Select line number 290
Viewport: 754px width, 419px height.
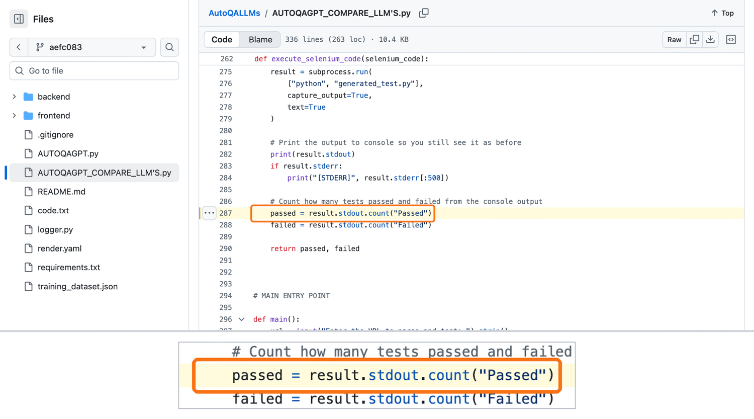(x=226, y=248)
